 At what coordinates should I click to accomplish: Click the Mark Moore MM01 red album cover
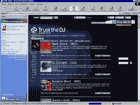point(46,48)
